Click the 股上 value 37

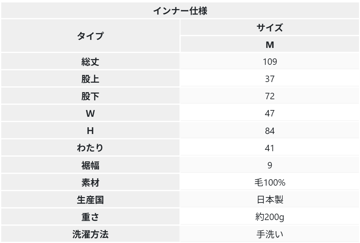point(269,79)
